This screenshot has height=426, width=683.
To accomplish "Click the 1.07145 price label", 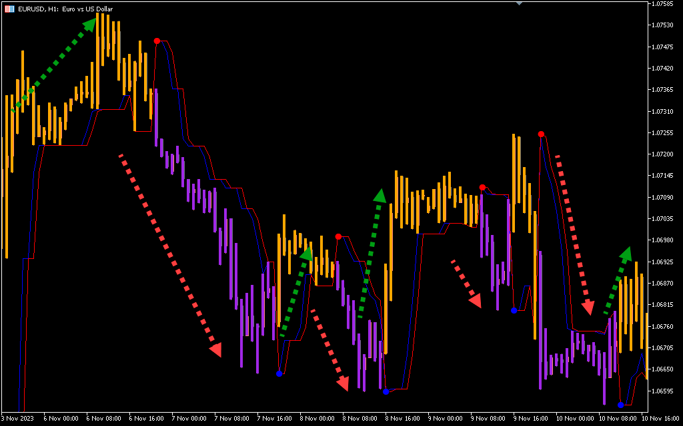I will 664,176.
